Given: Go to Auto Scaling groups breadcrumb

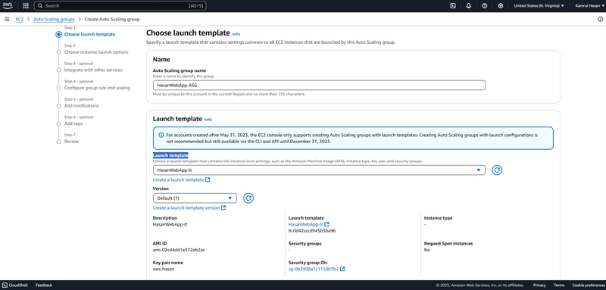Looking at the screenshot, I should pos(54,19).
